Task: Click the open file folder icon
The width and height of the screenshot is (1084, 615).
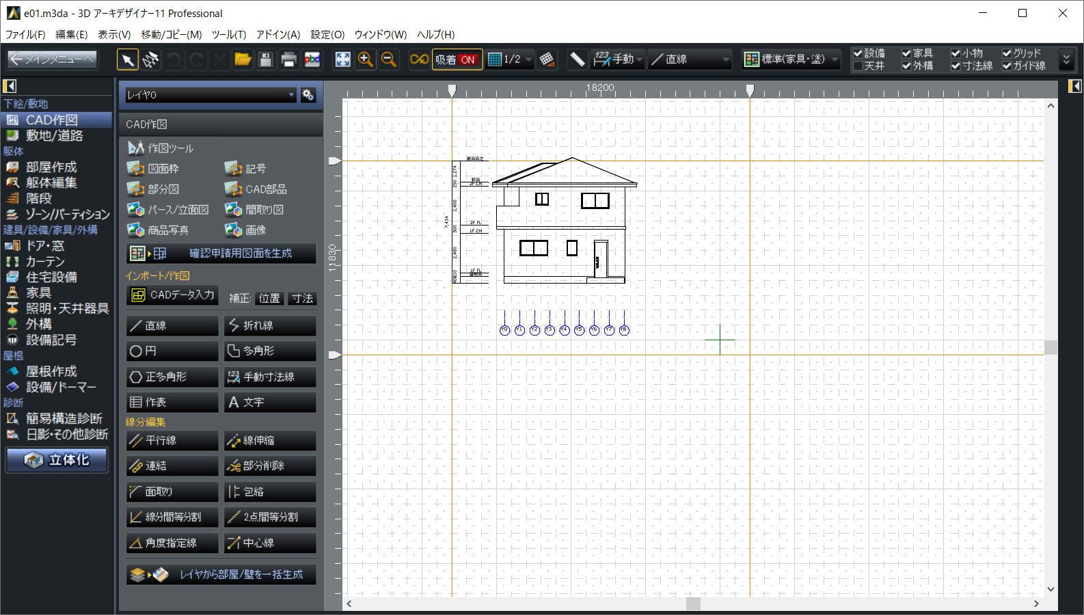Action: (x=243, y=60)
